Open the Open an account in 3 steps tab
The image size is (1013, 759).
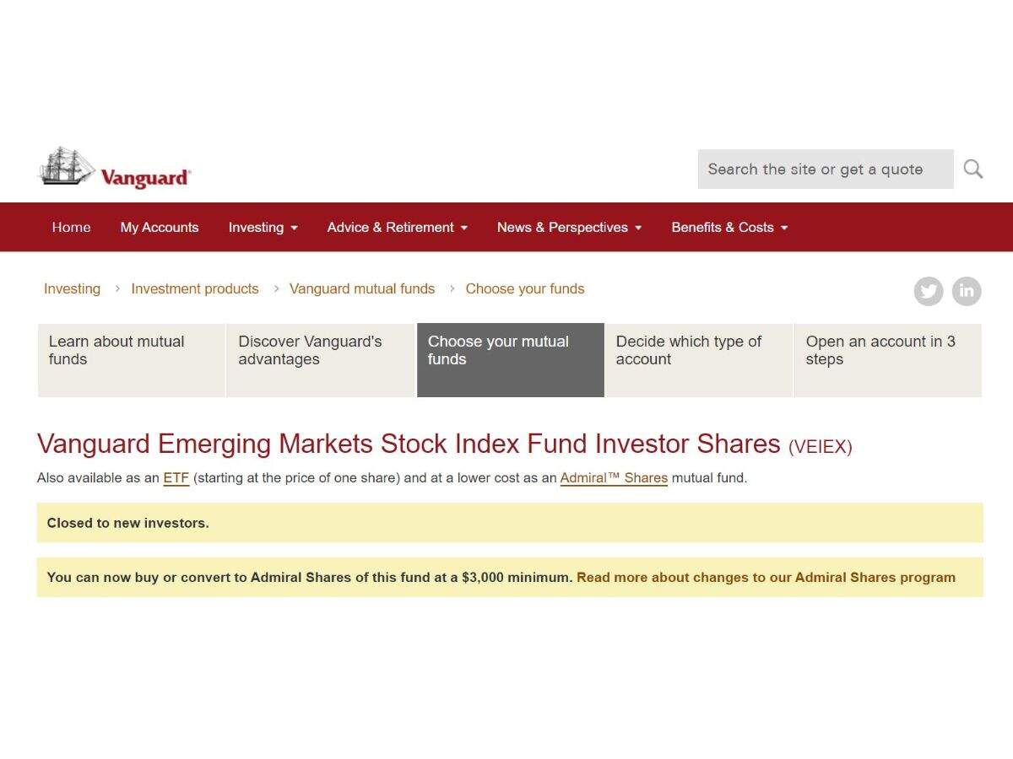[888, 360]
